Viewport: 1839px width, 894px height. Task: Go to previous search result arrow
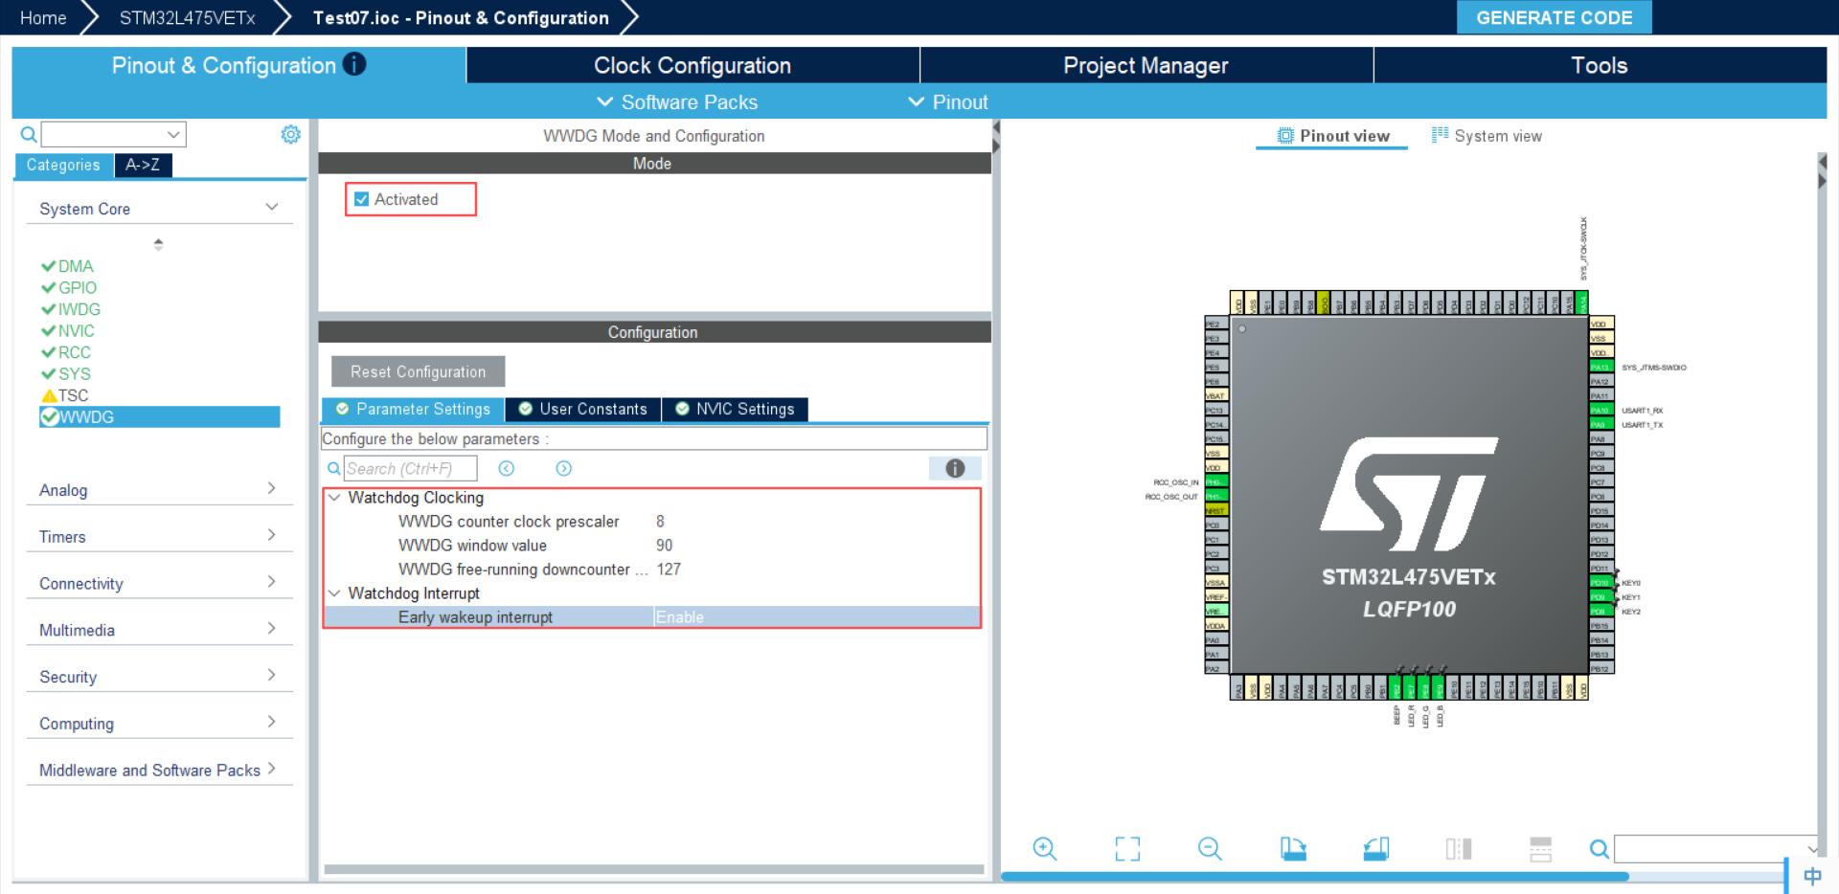(507, 468)
